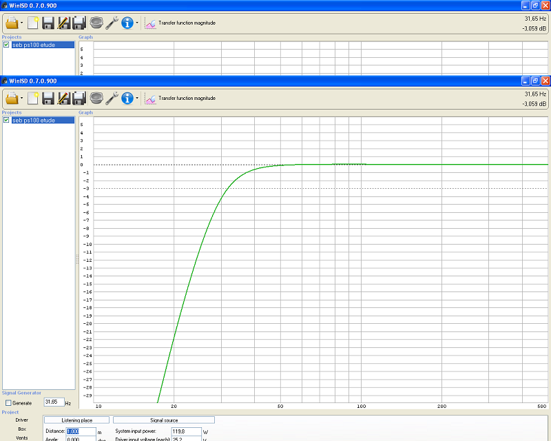Click the save disk icon in back window
This screenshot has width=551, height=441.
click(x=48, y=23)
